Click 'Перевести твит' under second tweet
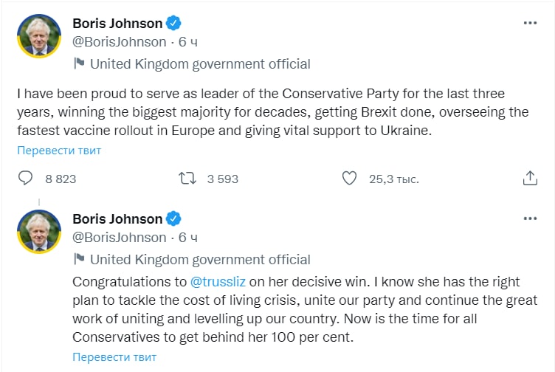This screenshot has height=372, width=555. pyautogui.click(x=114, y=357)
